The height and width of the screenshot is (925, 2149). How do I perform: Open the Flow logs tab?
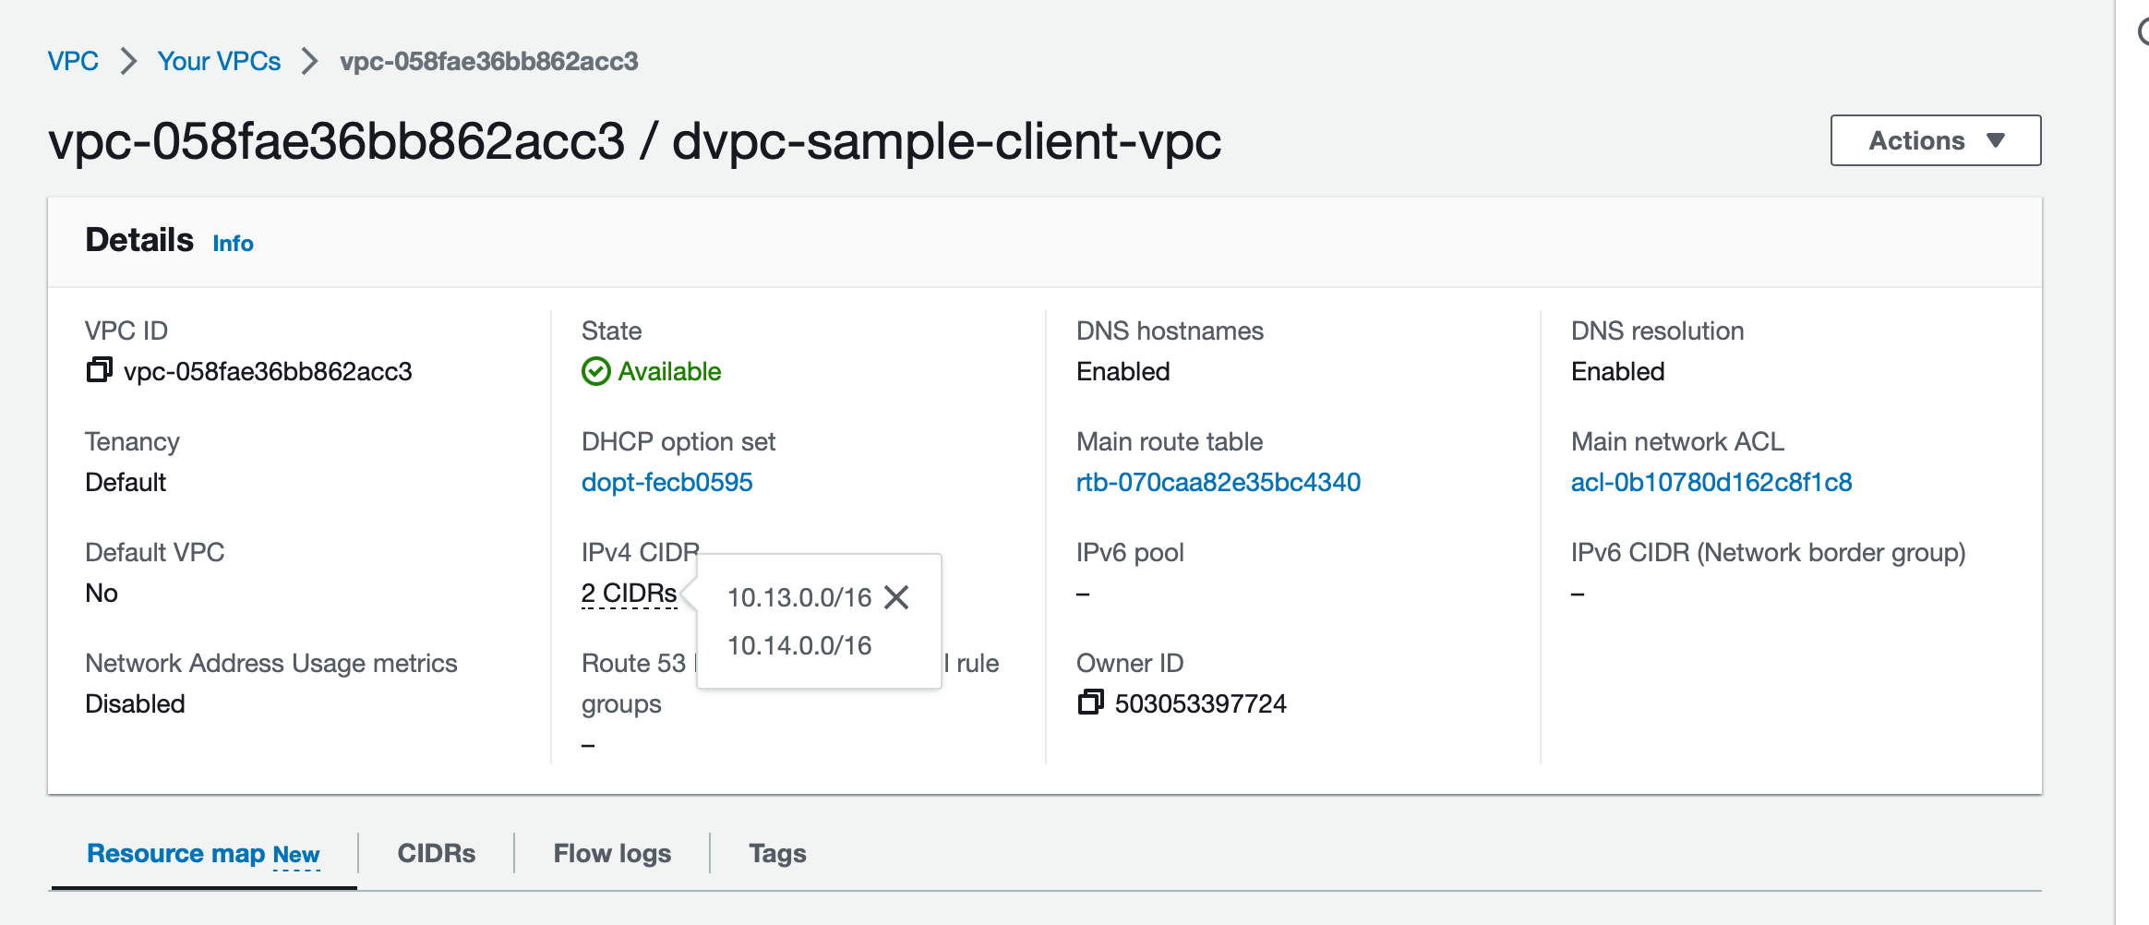(612, 853)
